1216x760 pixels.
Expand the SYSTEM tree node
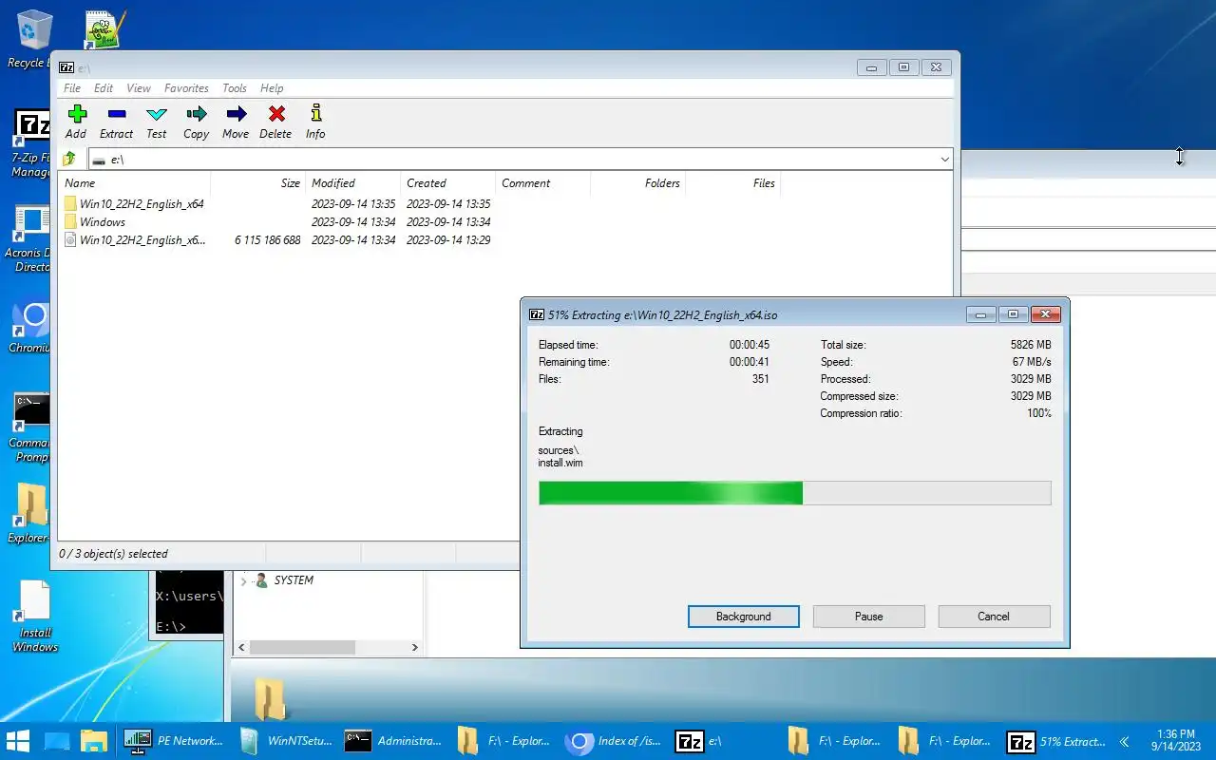click(243, 580)
